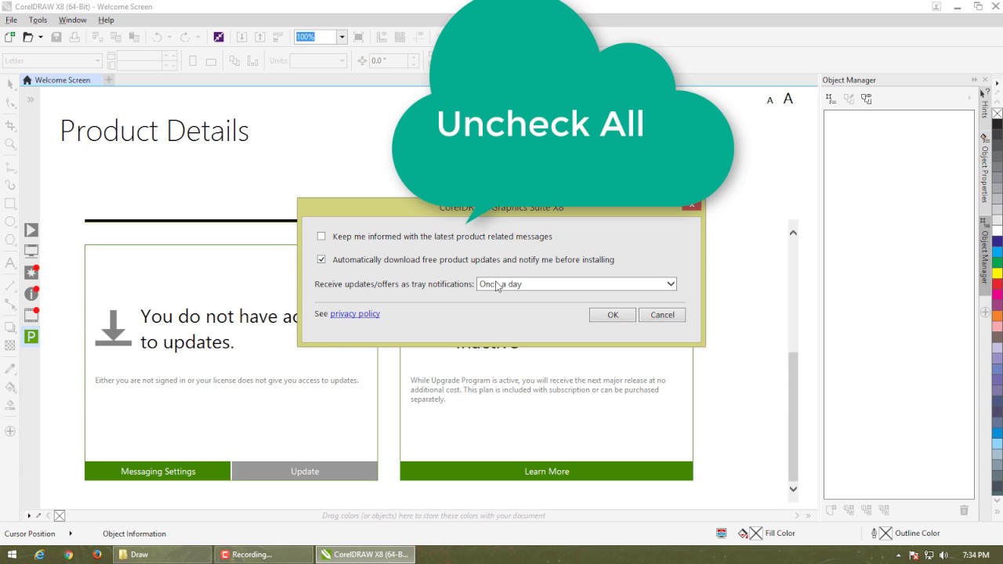1003x564 pixels.
Task: Open Get Started play icon in Welcome sidebar
Action: 31,230
